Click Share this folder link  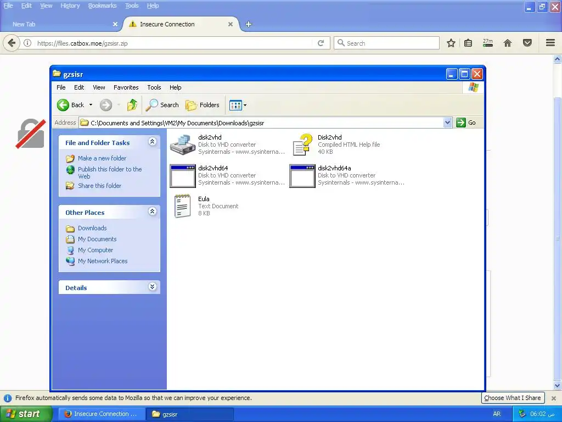point(100,186)
